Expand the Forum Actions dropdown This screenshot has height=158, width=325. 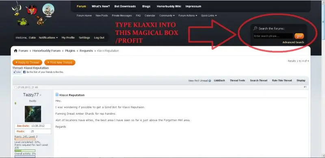click(x=188, y=15)
